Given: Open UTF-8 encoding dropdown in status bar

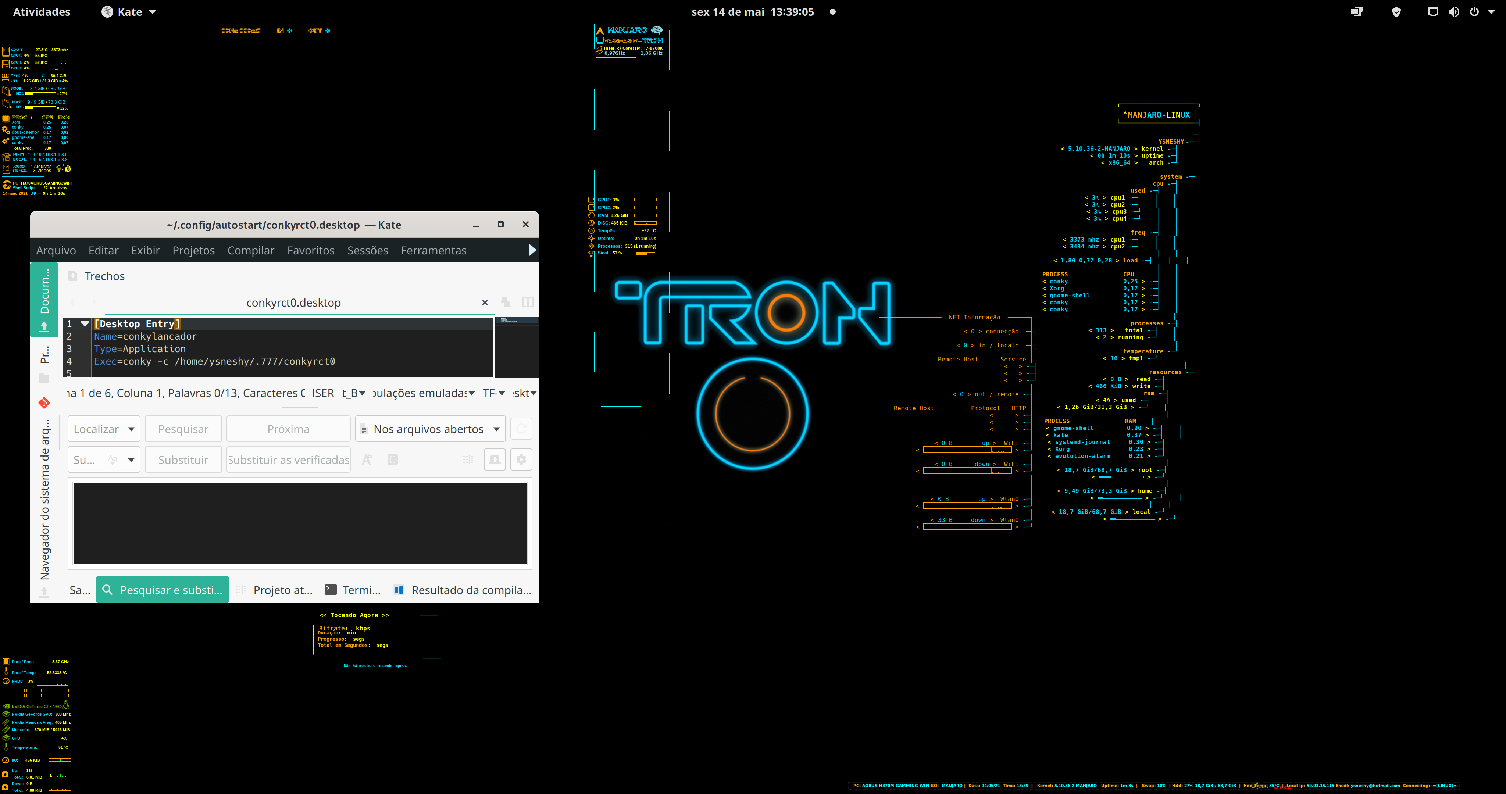Looking at the screenshot, I should pyautogui.click(x=494, y=393).
